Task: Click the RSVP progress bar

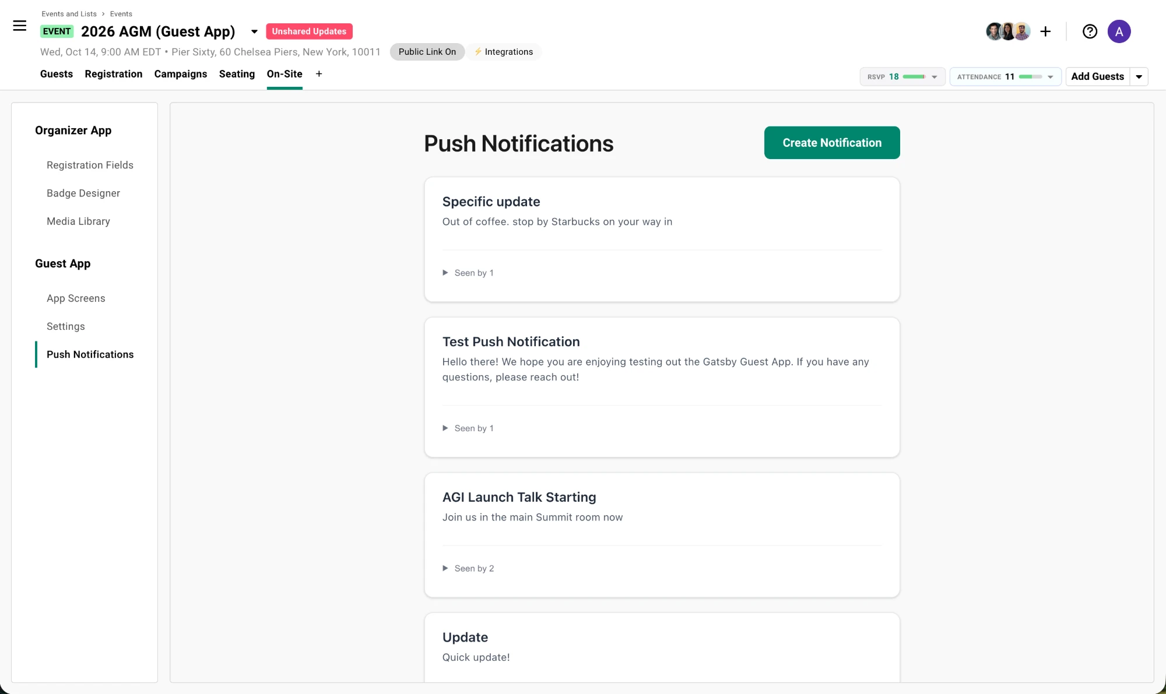Action: 914,77
